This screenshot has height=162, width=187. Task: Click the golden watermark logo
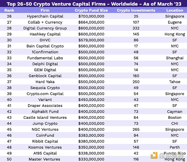[154, 155]
